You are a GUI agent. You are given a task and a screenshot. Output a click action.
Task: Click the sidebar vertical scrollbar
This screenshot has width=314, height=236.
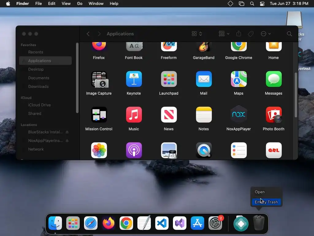coord(77,78)
